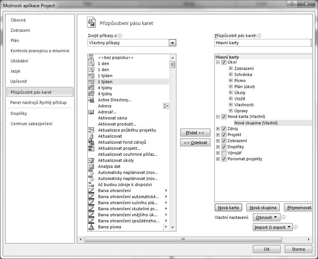Click the Aktualizovat projekt icon
318x259 pixels.
point(91,148)
